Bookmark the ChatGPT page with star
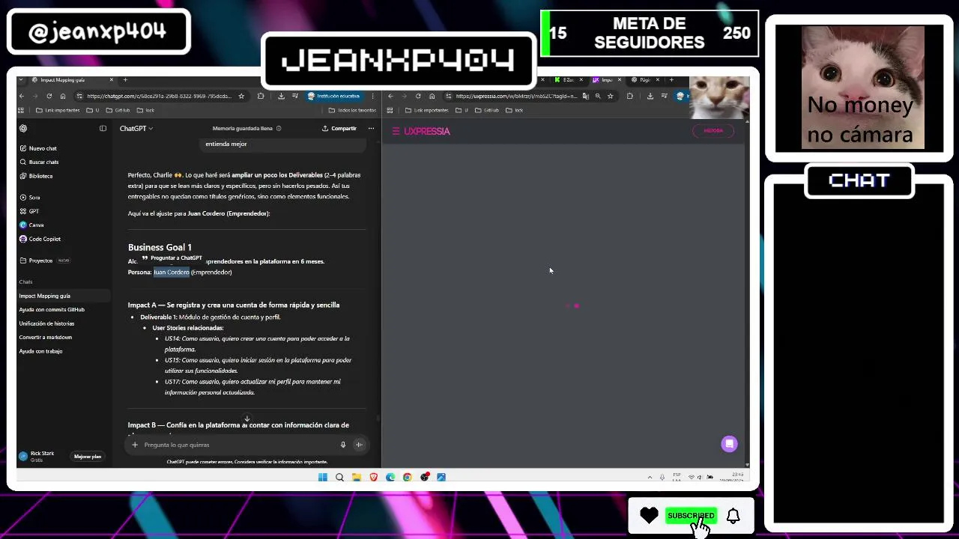 click(x=240, y=96)
